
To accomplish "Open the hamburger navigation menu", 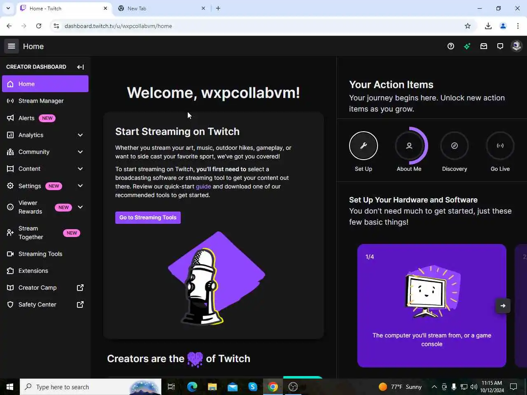I will coord(12,46).
